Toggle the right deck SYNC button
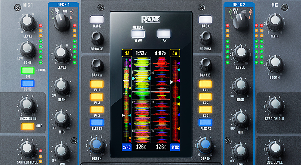The image size is (301, 165). coord(175,147)
